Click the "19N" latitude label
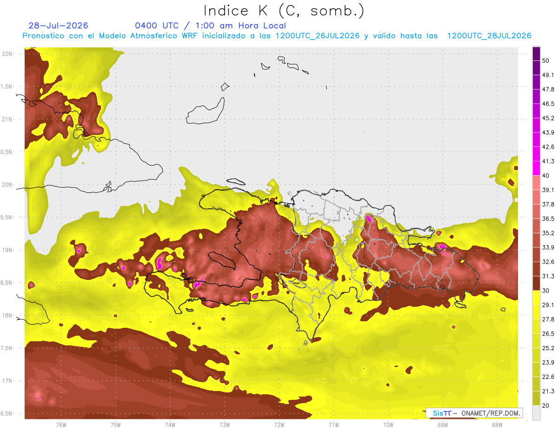 click(x=7, y=250)
